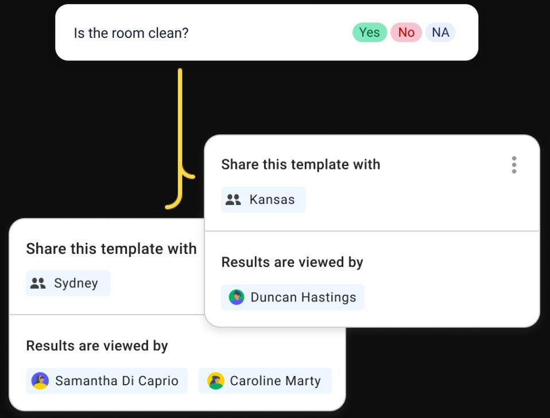The image size is (550, 418).
Task: Open the Kansas group chip
Action: point(264,200)
